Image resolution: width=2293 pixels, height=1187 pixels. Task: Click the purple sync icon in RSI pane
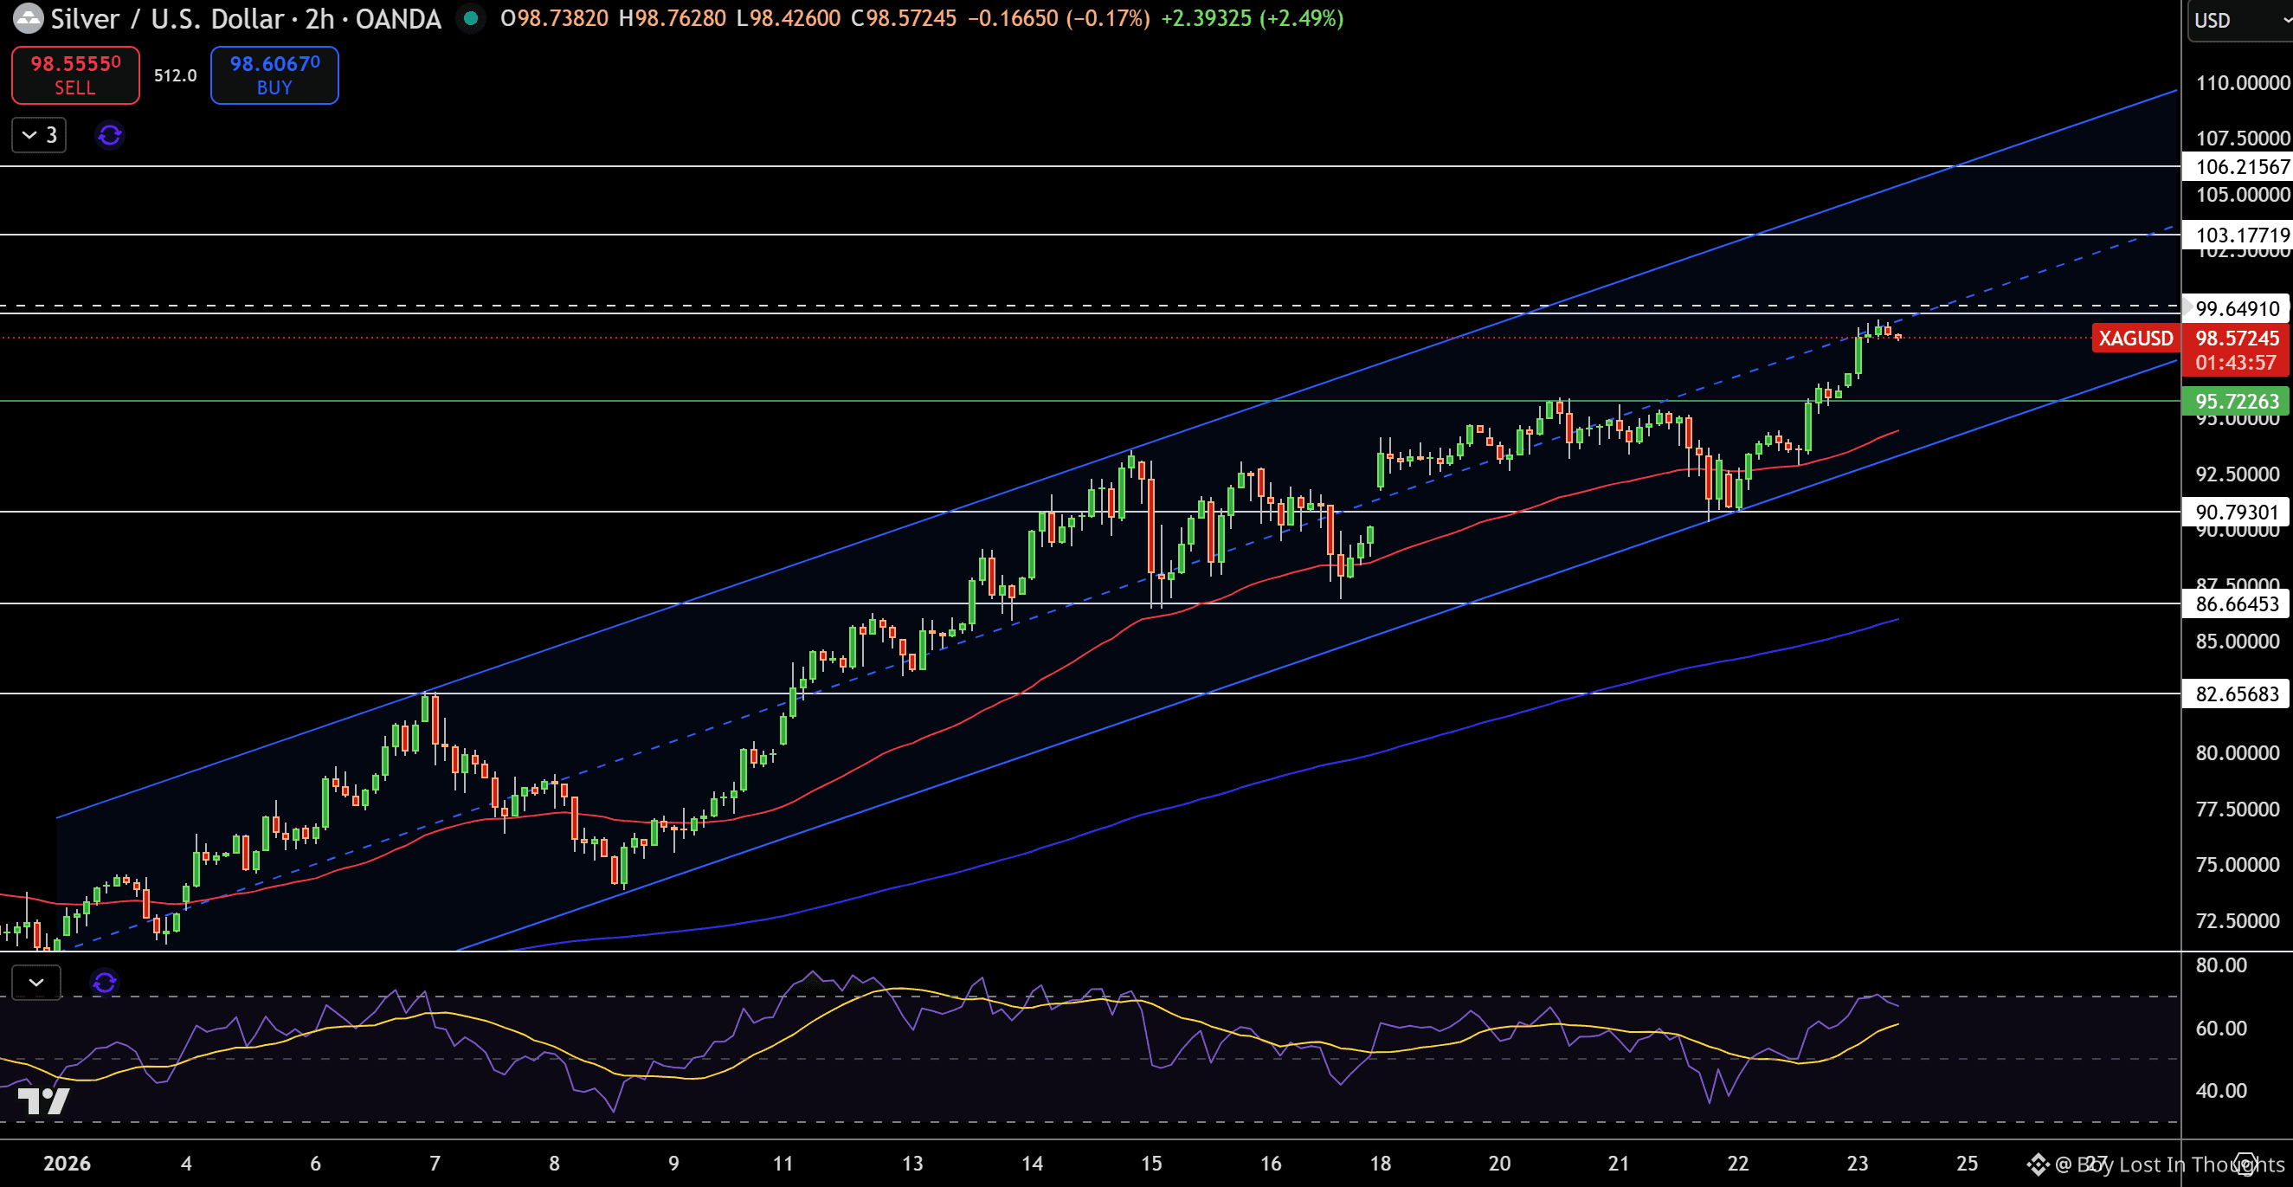point(104,982)
